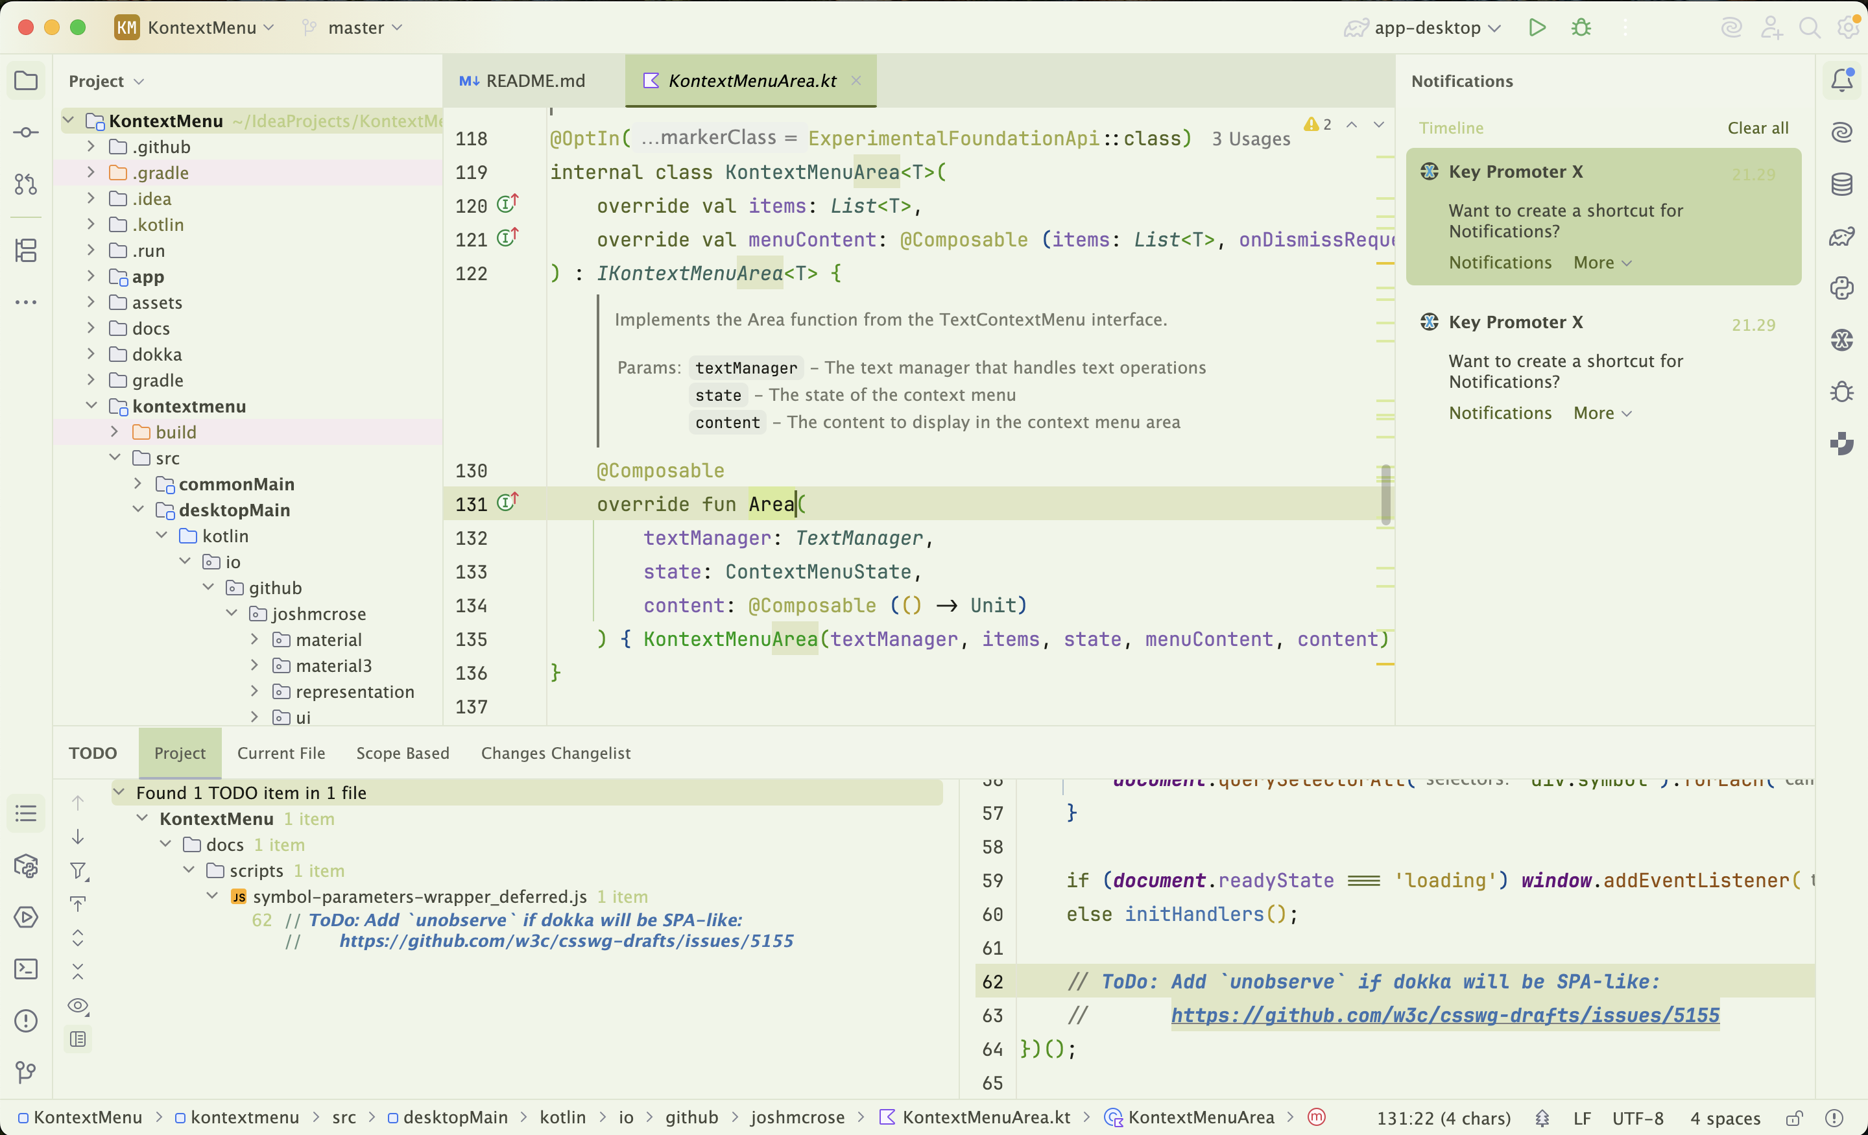Open the Git tool window icon
The image size is (1868, 1135).
point(26,1071)
